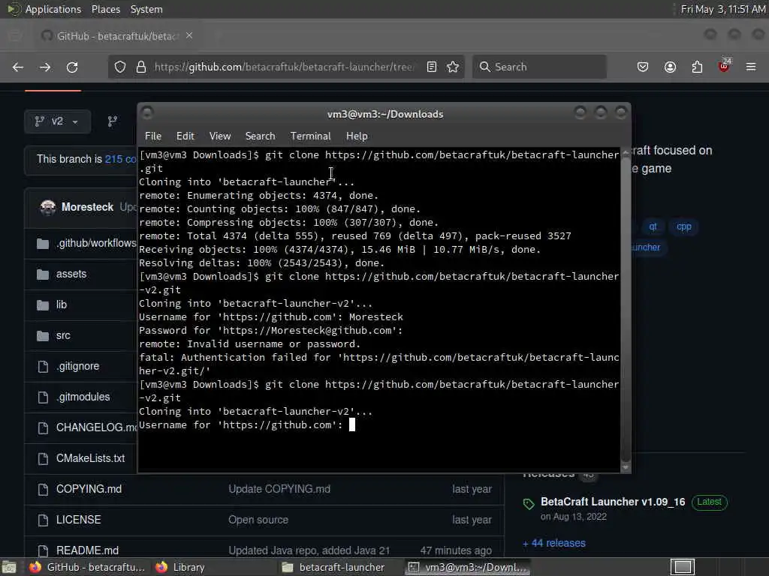This screenshot has width=769, height=576.
Task: Click the 'Open source' commit message
Action: pyautogui.click(x=258, y=520)
